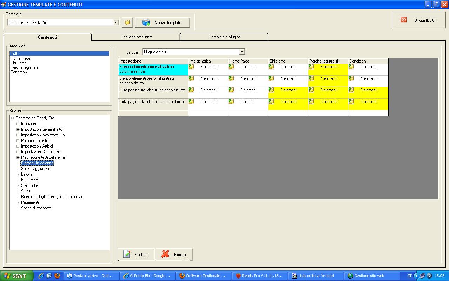This screenshot has width=449, height=281.
Task: Click Condizioni icon in 'Elenco elementi… colonna destra' row
Action: pyautogui.click(x=351, y=78)
